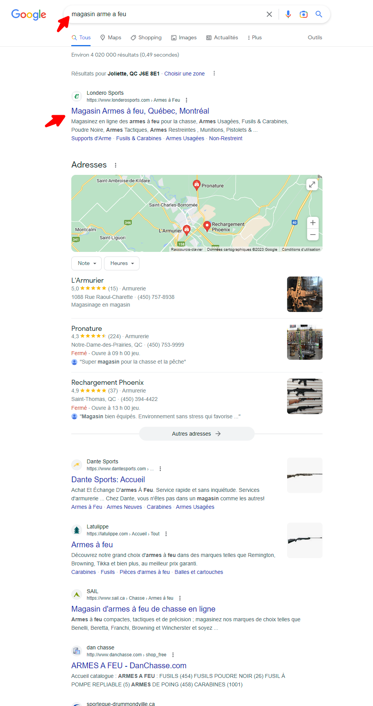Zoom in on the map
This screenshot has height=706, width=373.
point(313,223)
